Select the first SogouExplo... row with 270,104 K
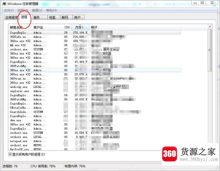This screenshot has height=171, width=220. pos(95,33)
